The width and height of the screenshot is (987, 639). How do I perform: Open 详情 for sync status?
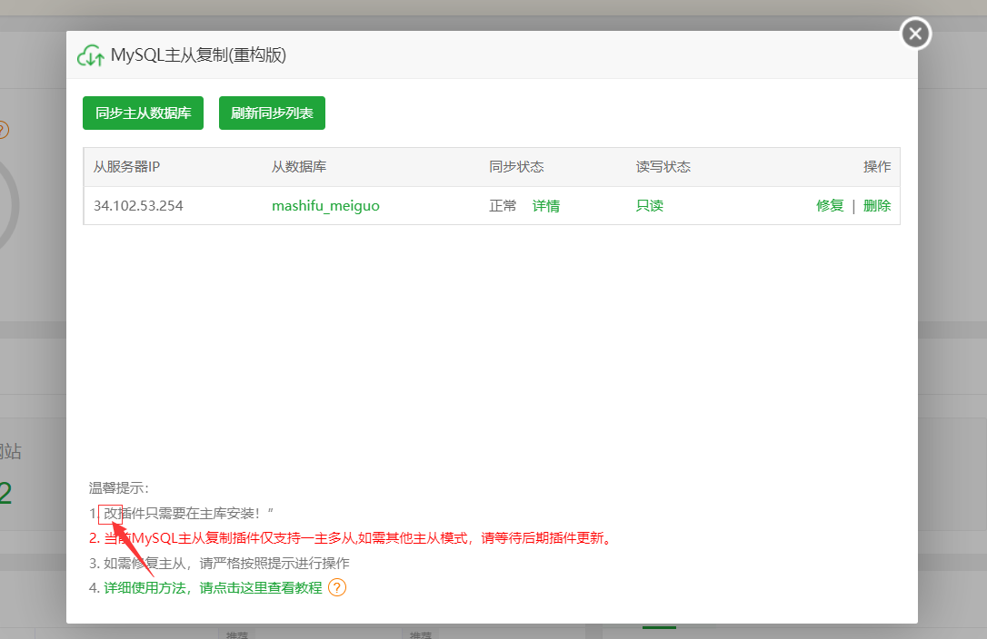[x=545, y=206]
